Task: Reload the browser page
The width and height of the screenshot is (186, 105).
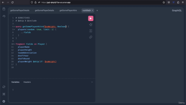Action: point(12,2)
